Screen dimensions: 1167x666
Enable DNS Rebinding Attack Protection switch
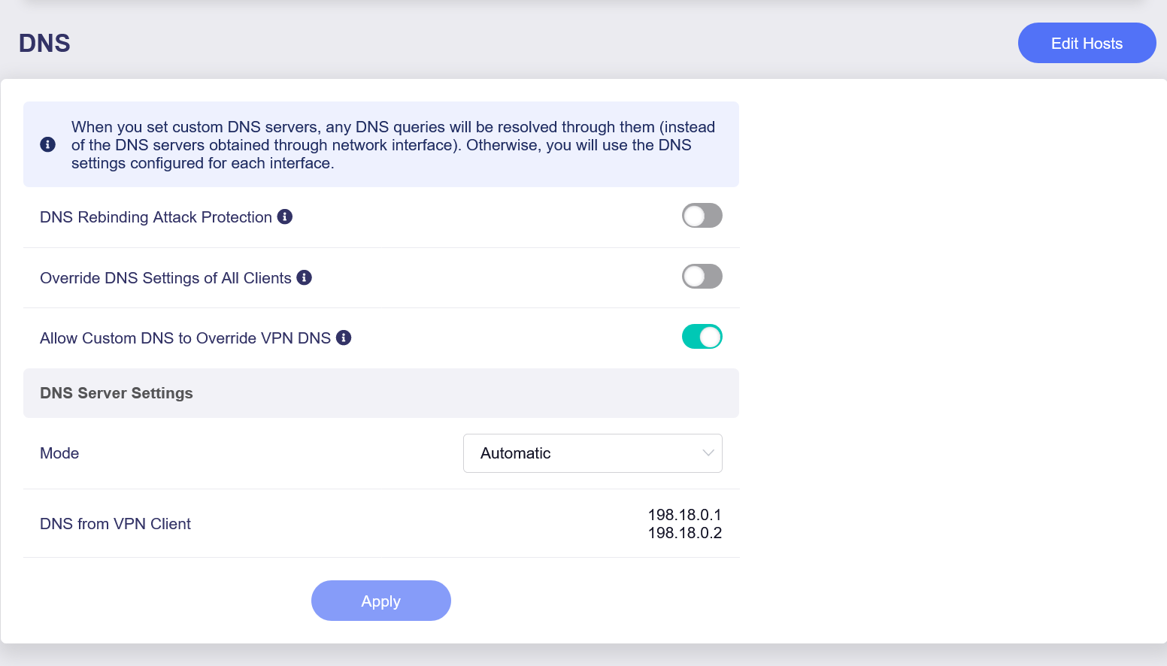click(702, 216)
